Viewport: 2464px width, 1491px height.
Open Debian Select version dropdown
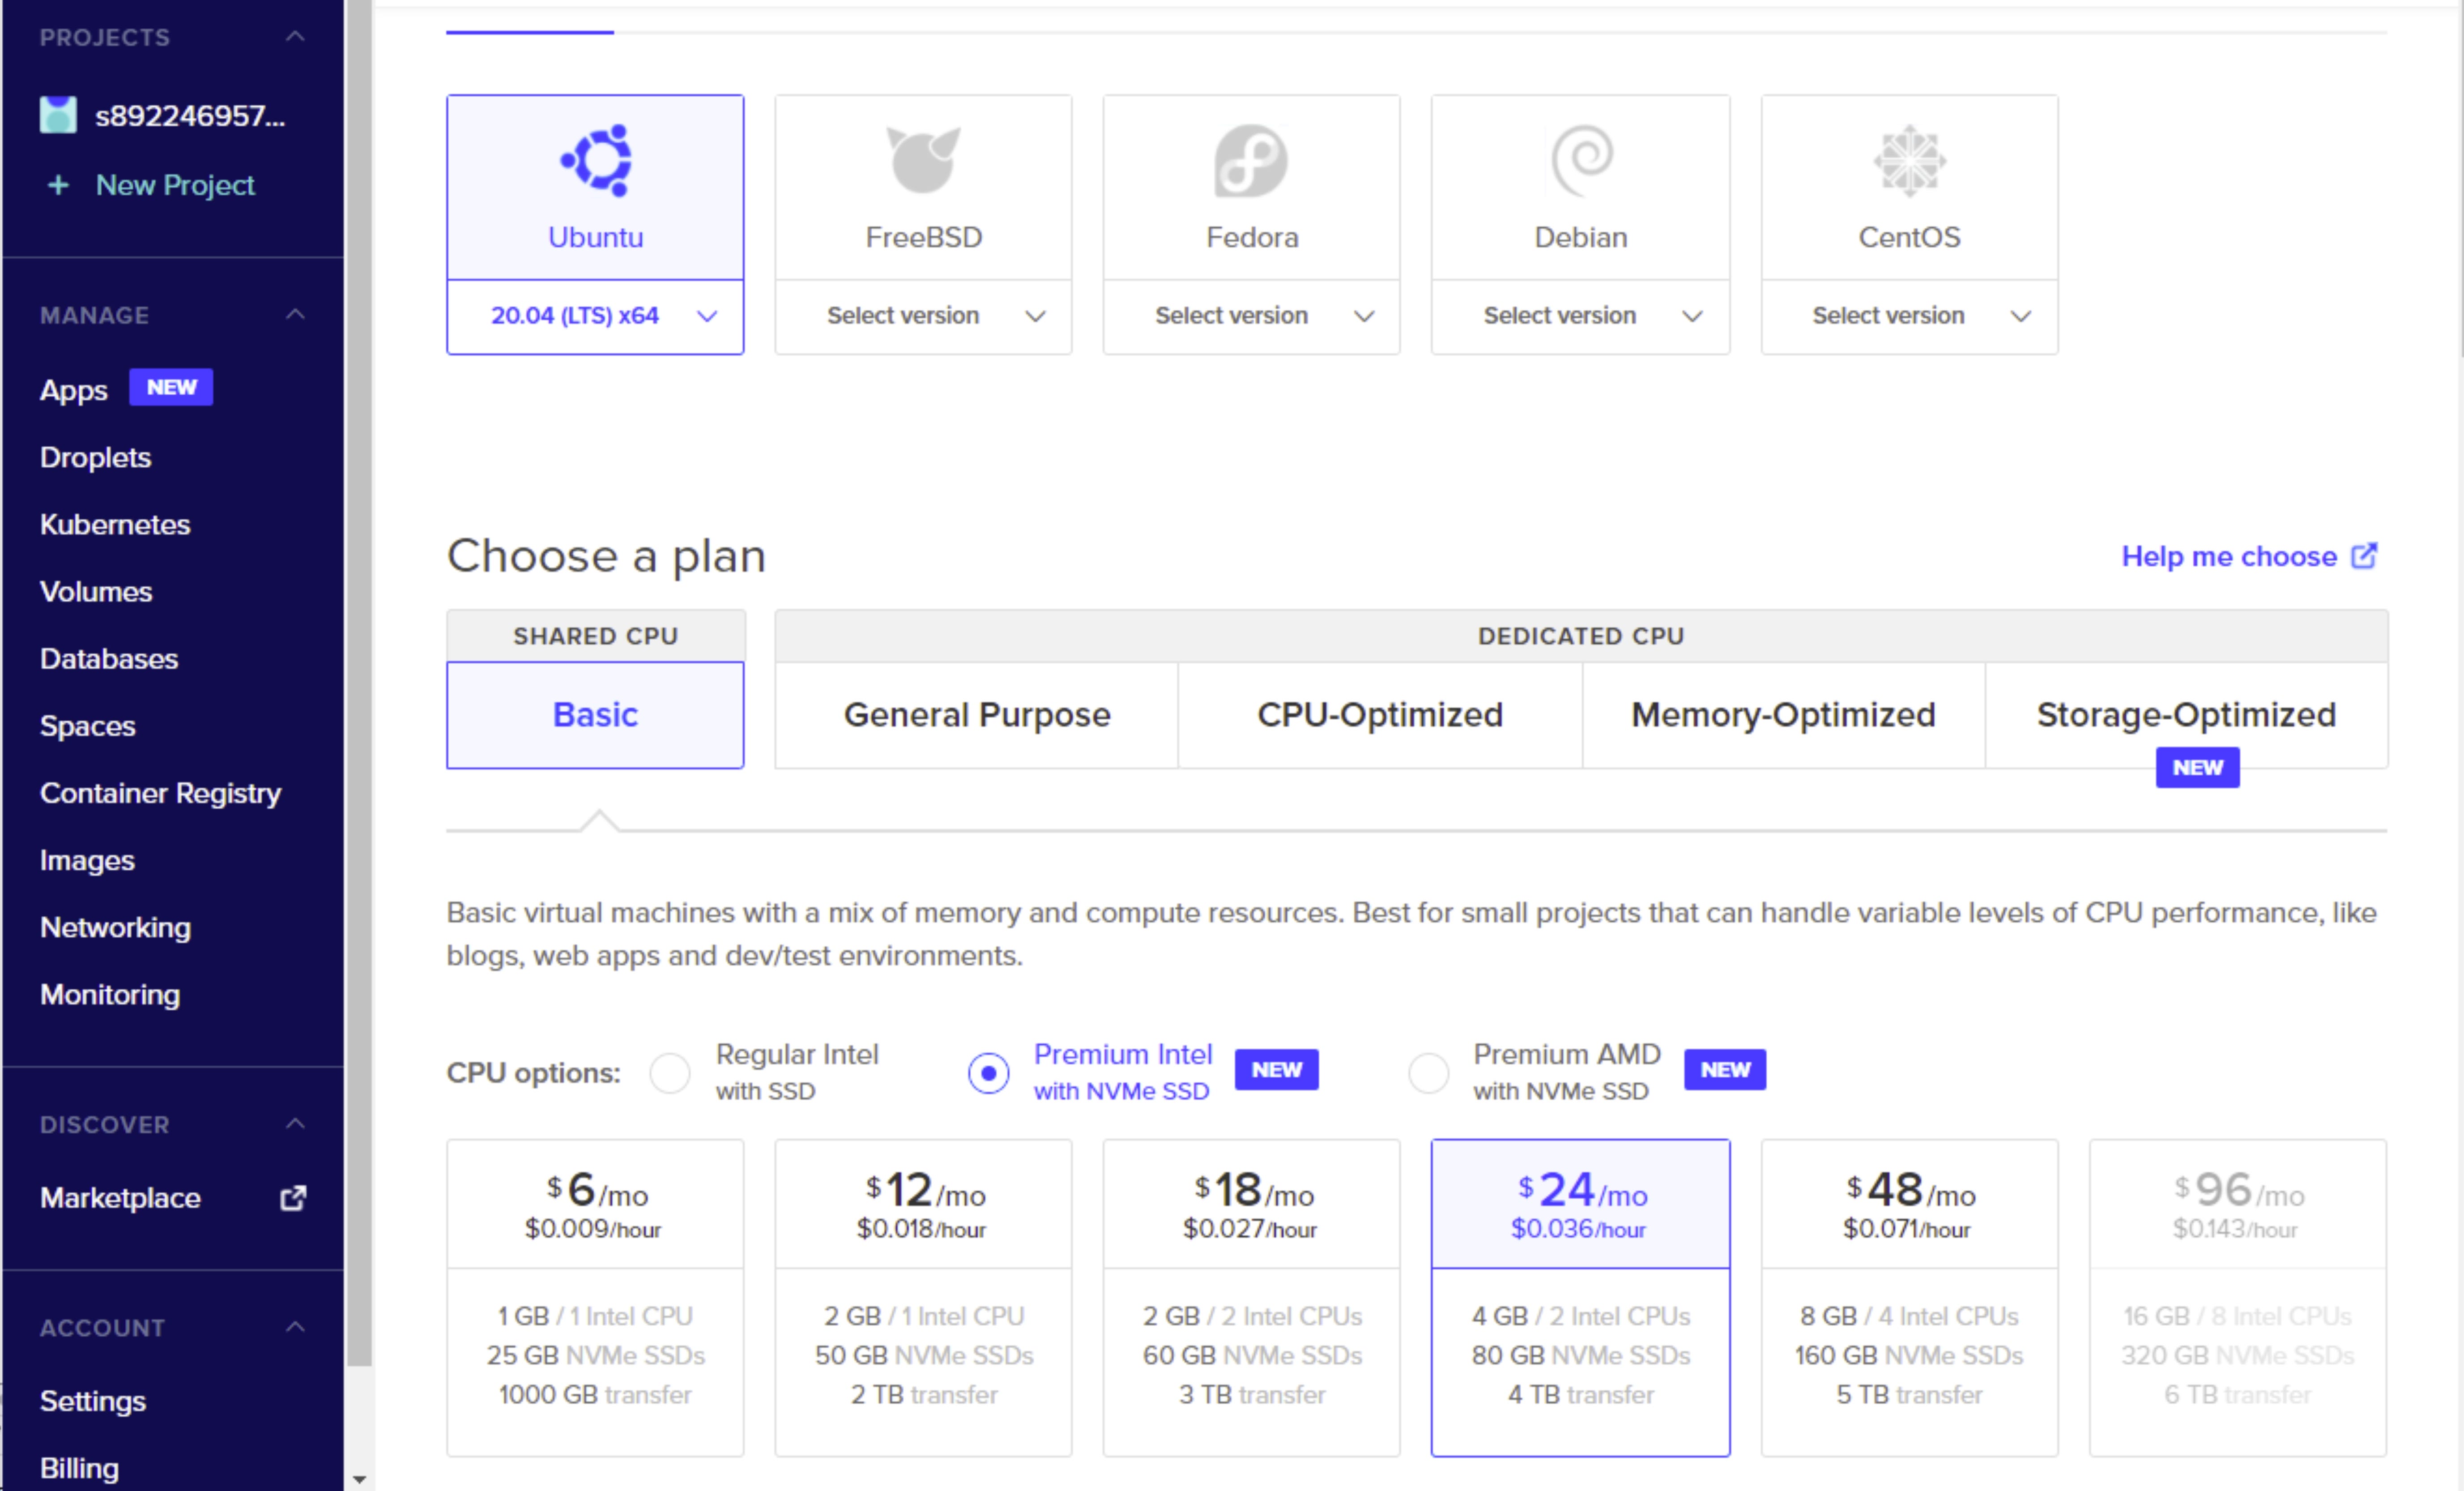coord(1580,316)
